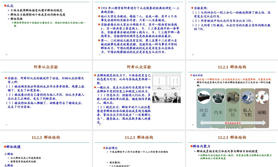Click the 13.2.3 群体结构 title above 社会惰化
Image resolution: width=278 pixels, height=167 pixels.
coord(139,137)
